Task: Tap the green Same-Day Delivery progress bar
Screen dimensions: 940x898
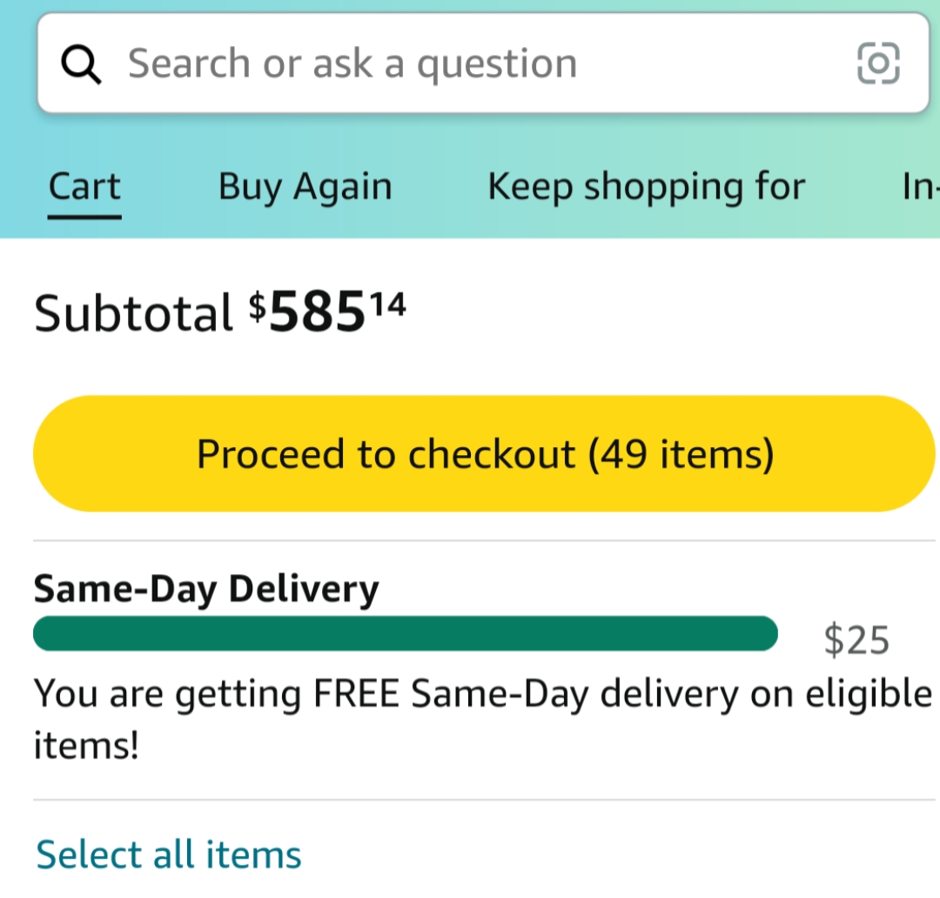Action: tap(405, 633)
